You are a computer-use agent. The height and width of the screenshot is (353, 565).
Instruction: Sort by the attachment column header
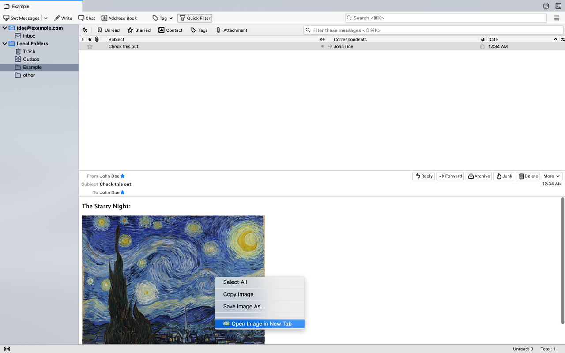97,39
